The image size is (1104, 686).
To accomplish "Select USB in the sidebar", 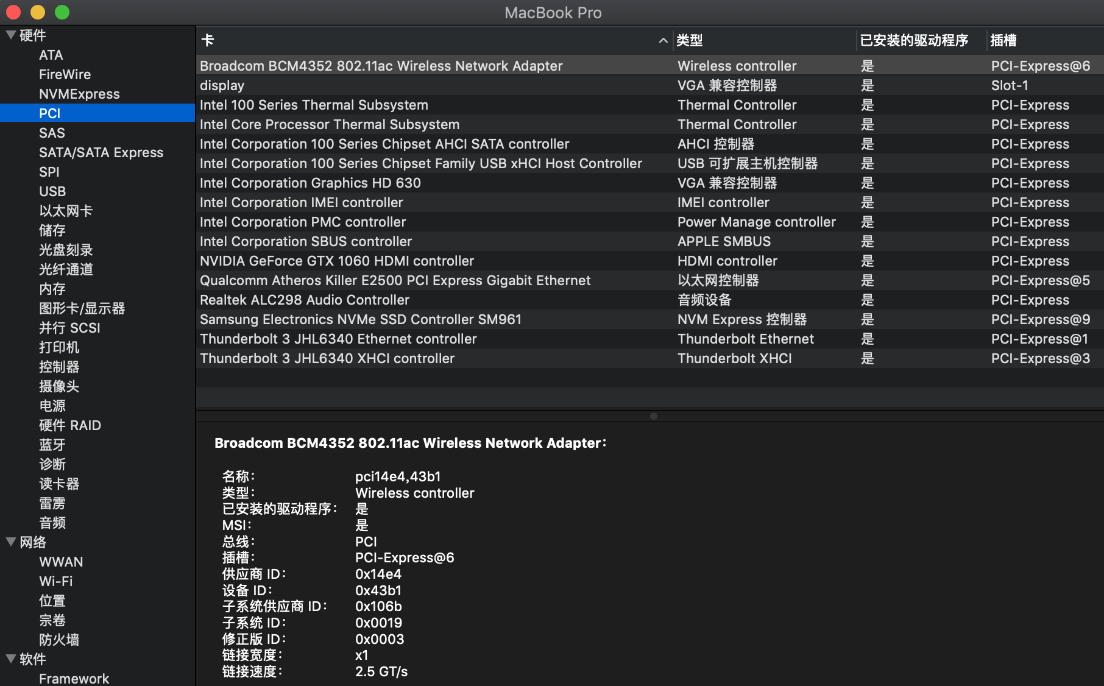I will tap(52, 191).
